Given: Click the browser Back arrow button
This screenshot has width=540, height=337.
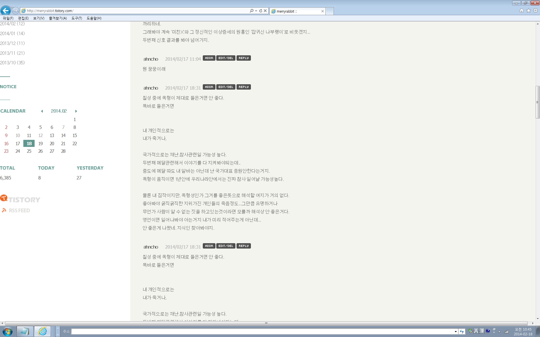Looking at the screenshot, I should coord(6,11).
